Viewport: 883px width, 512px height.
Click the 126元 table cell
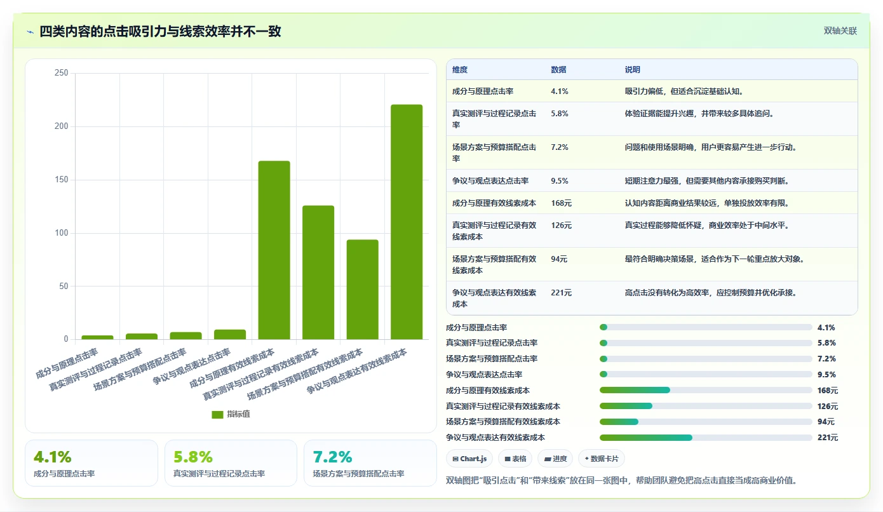561,225
